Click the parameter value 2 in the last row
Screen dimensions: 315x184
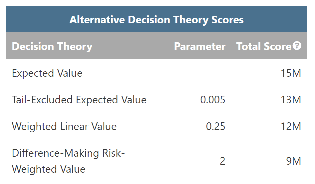point(222,161)
